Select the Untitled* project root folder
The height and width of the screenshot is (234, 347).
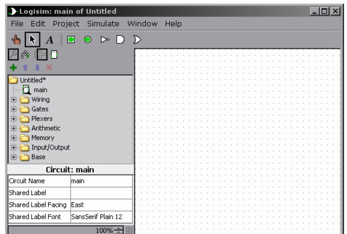pyautogui.click(x=27, y=80)
